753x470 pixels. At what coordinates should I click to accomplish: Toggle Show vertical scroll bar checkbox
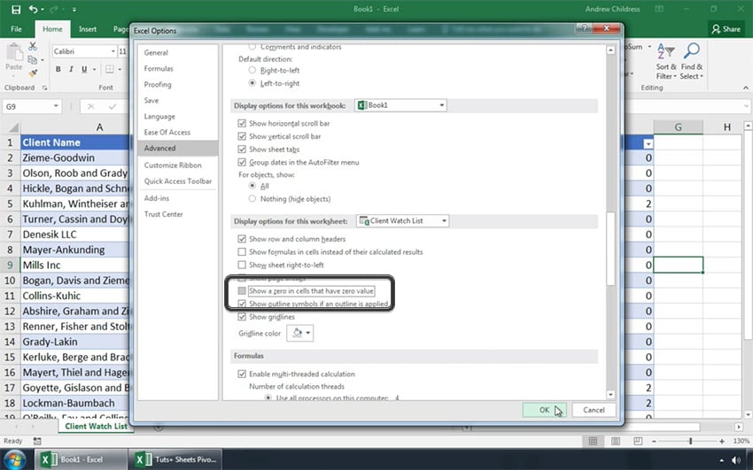[242, 136]
